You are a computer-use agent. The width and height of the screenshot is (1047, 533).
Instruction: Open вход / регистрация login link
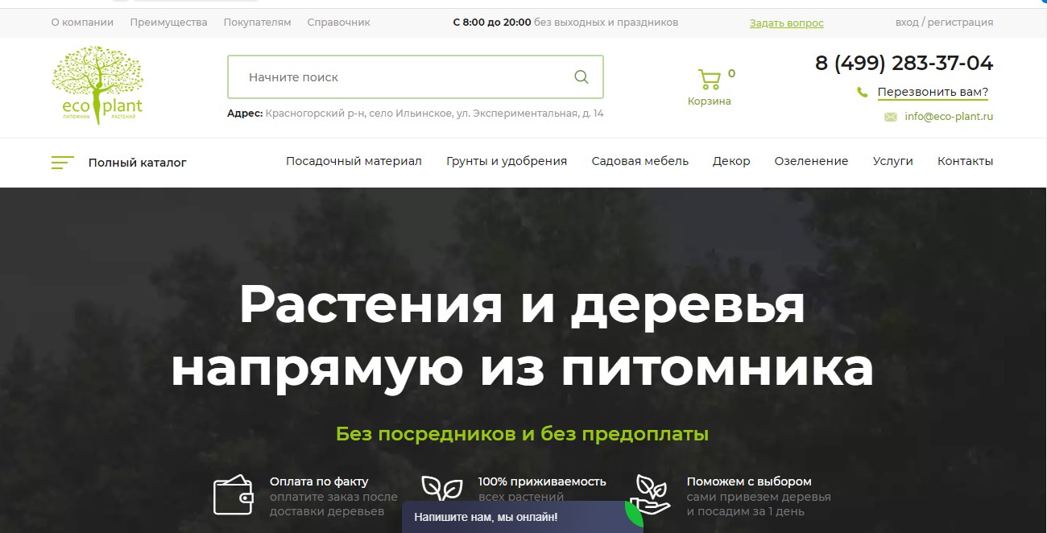tap(944, 23)
